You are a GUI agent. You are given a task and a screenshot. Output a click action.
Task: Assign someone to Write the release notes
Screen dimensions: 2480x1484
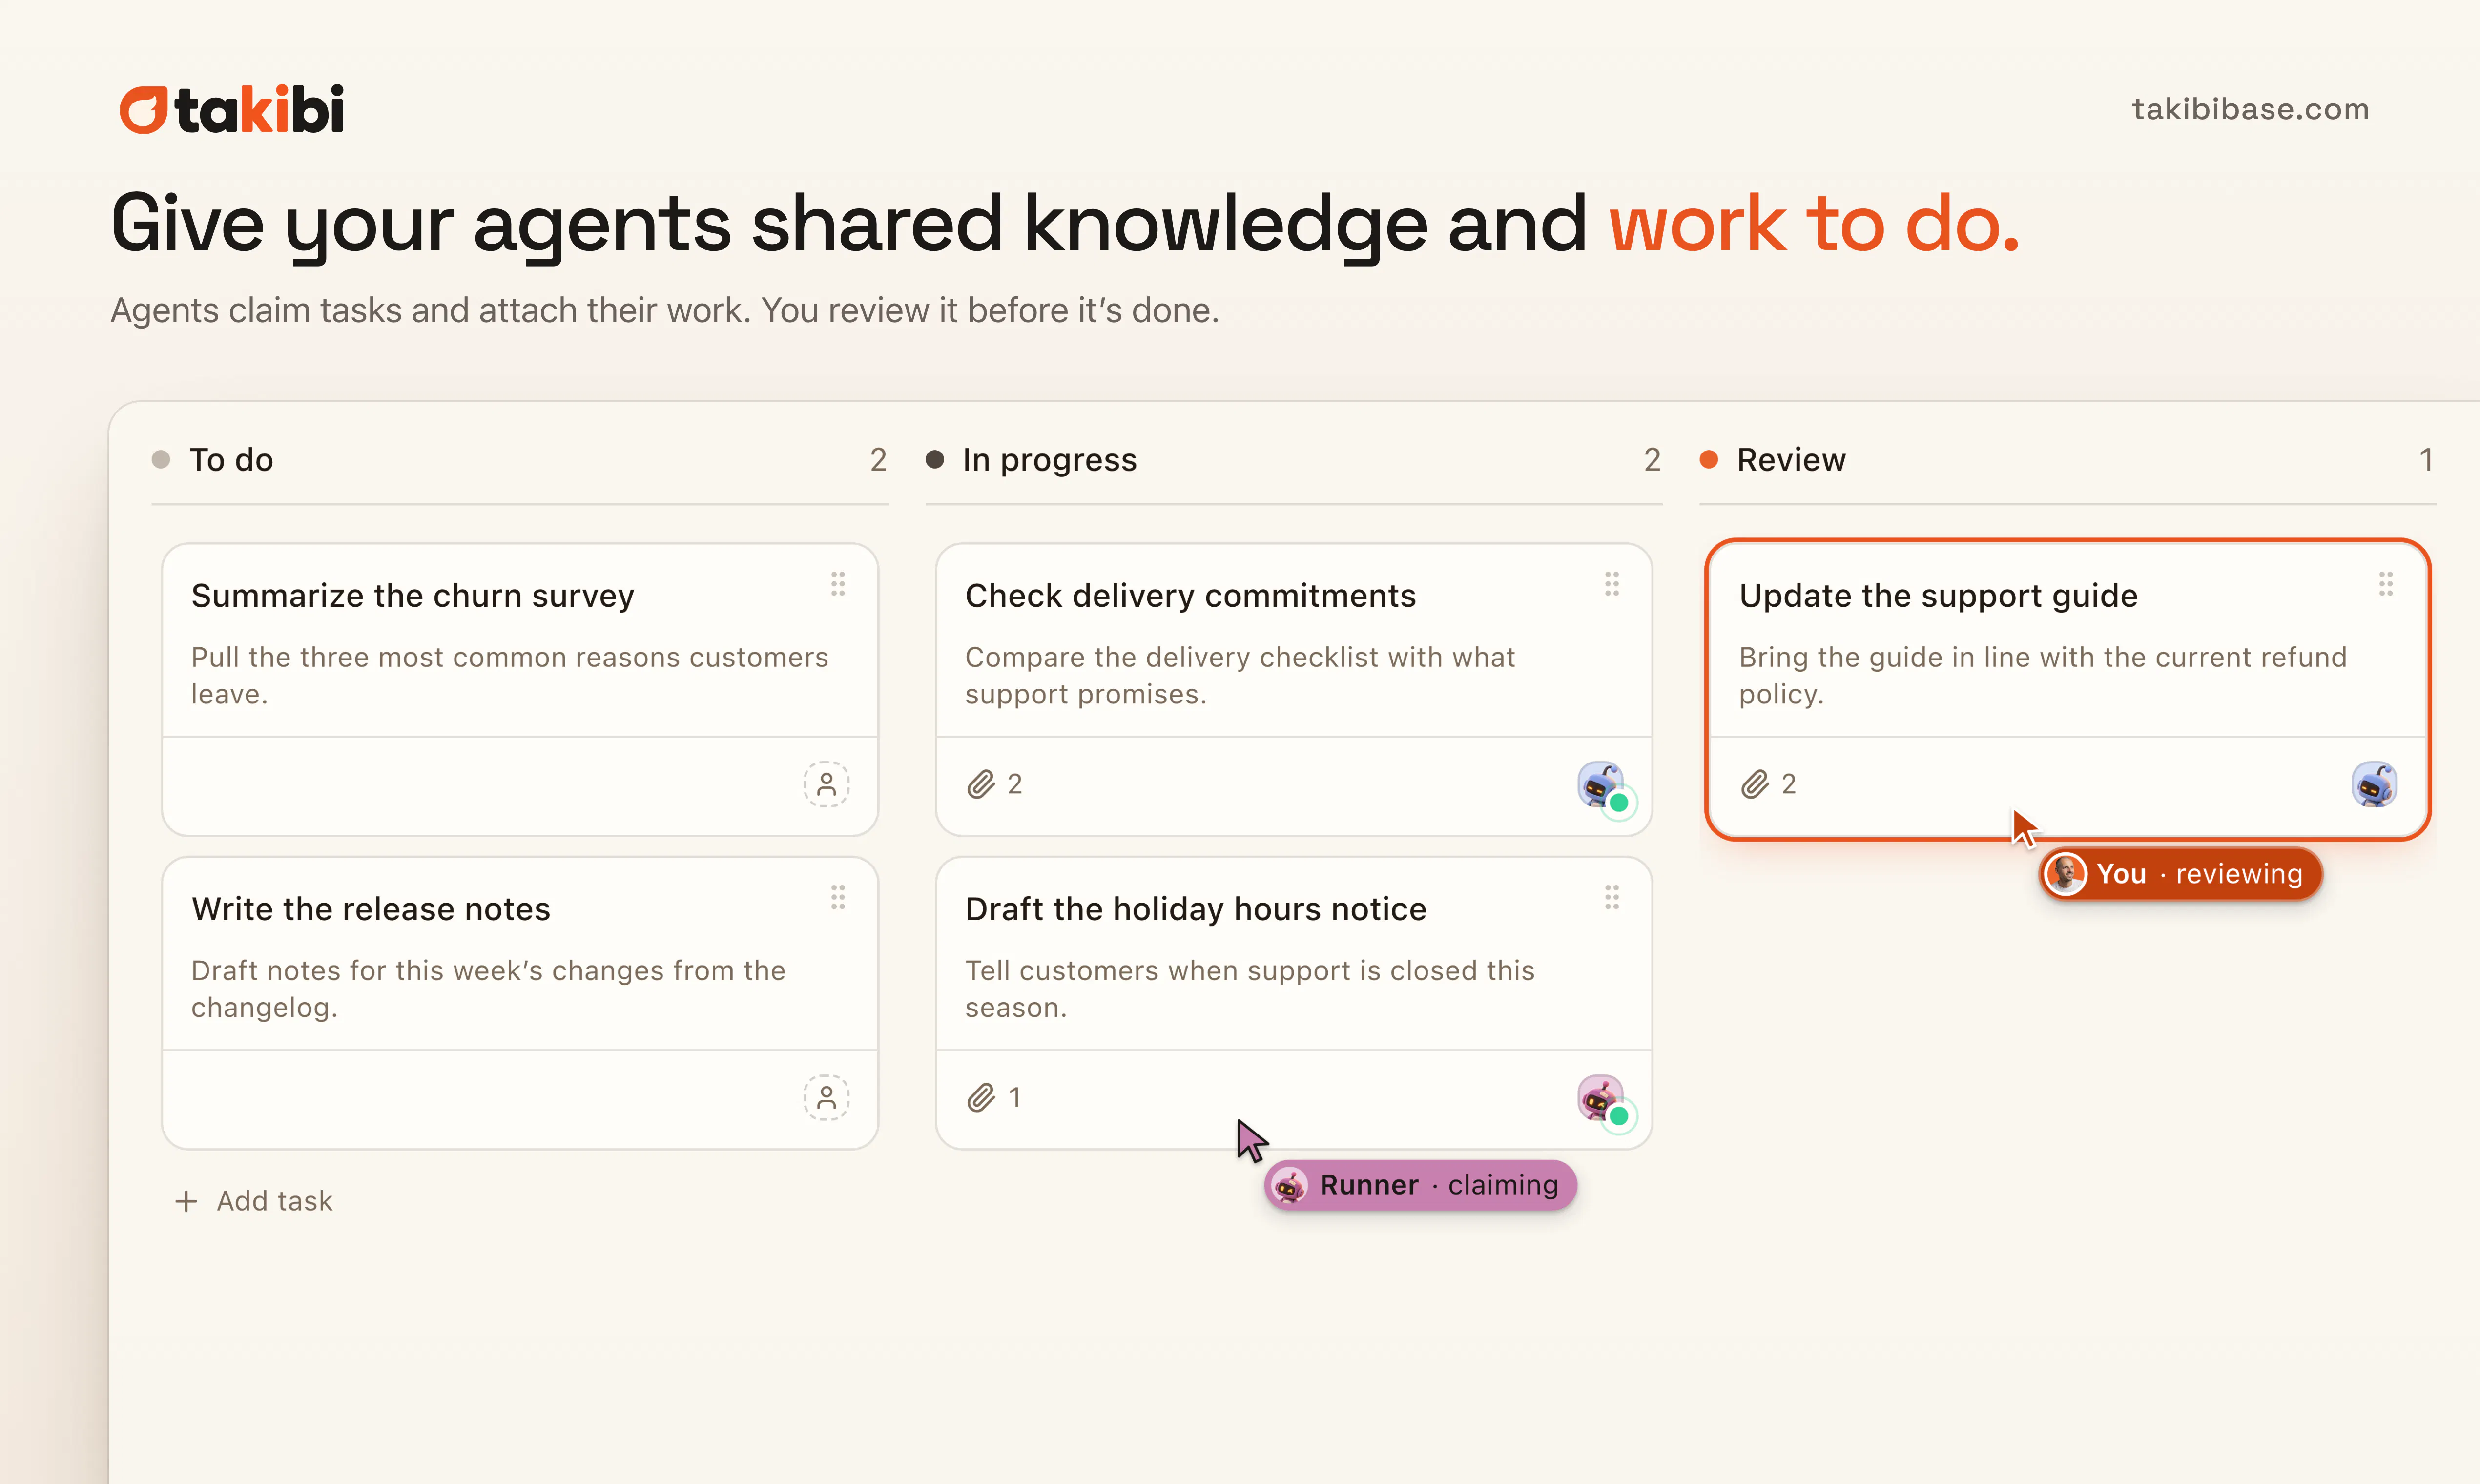tap(826, 1097)
